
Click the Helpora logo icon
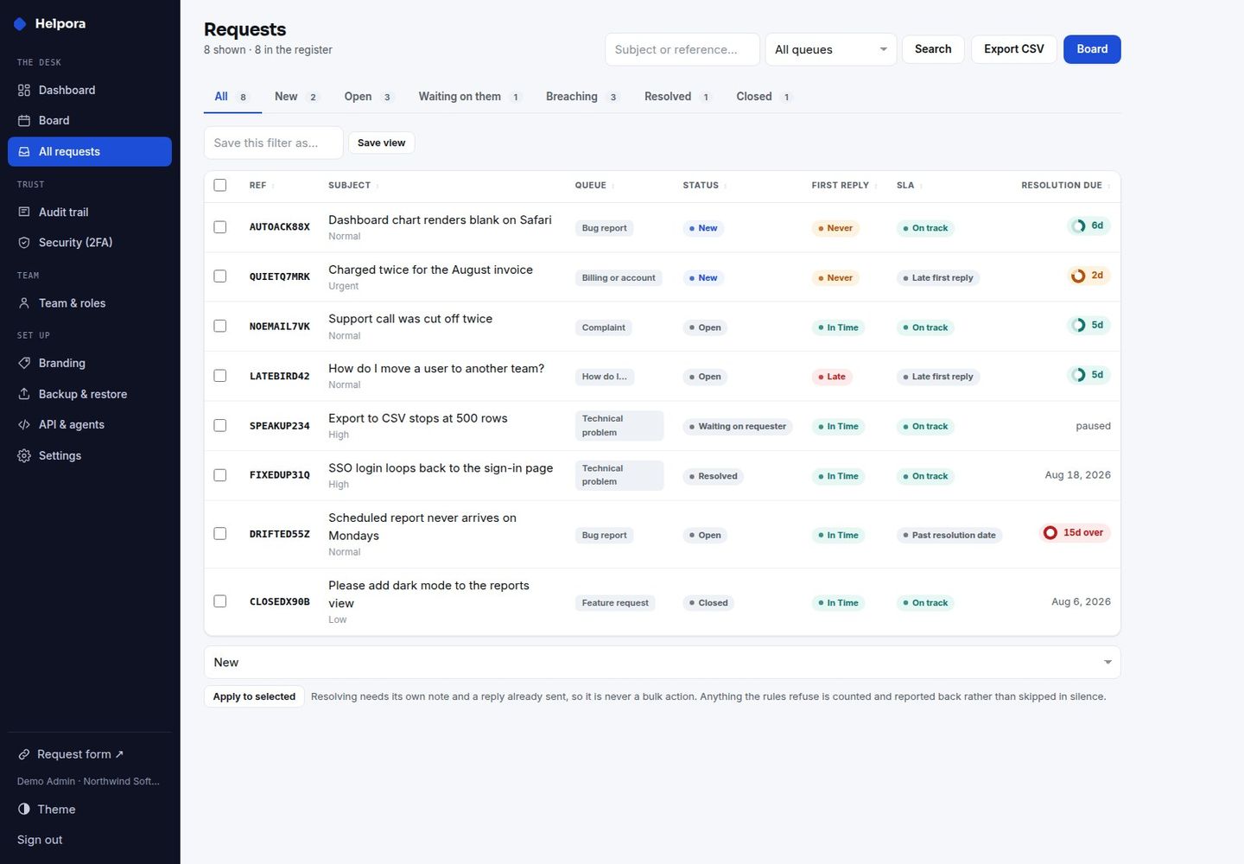click(20, 24)
